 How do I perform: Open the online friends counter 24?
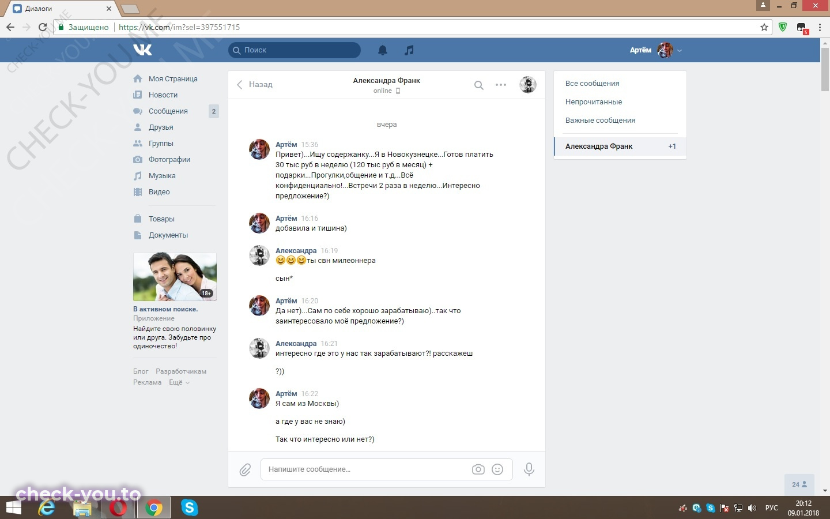click(799, 484)
